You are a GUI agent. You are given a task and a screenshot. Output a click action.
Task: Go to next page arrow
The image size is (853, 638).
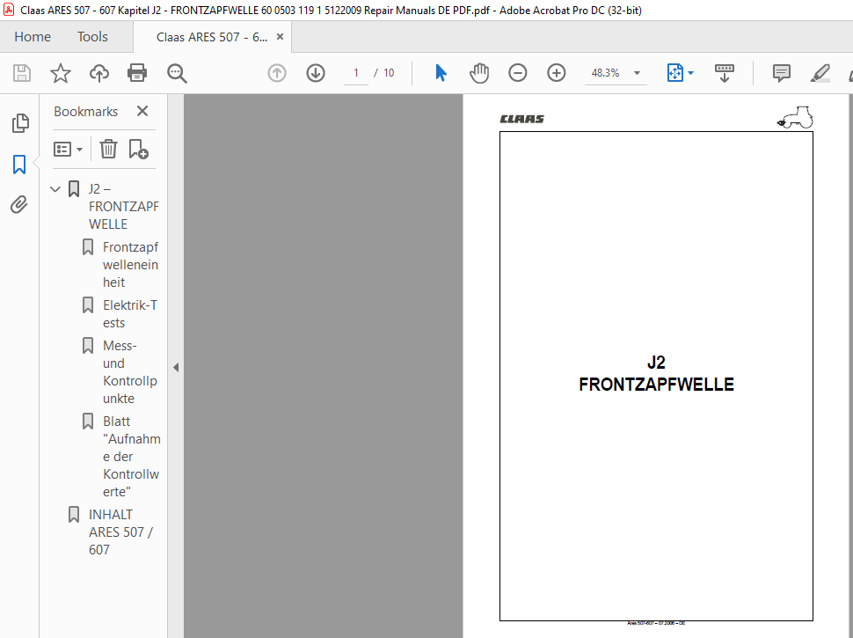pos(316,73)
